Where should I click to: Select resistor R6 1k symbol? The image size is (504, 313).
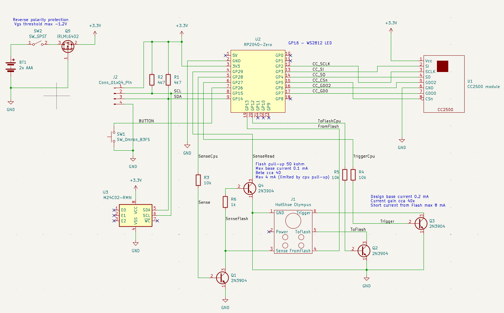coord(225,202)
